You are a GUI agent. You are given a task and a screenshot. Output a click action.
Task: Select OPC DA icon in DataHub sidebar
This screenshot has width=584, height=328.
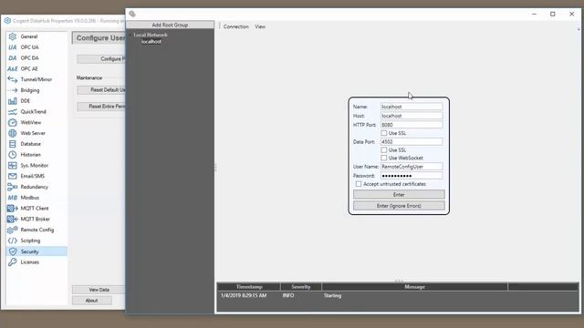(12, 58)
